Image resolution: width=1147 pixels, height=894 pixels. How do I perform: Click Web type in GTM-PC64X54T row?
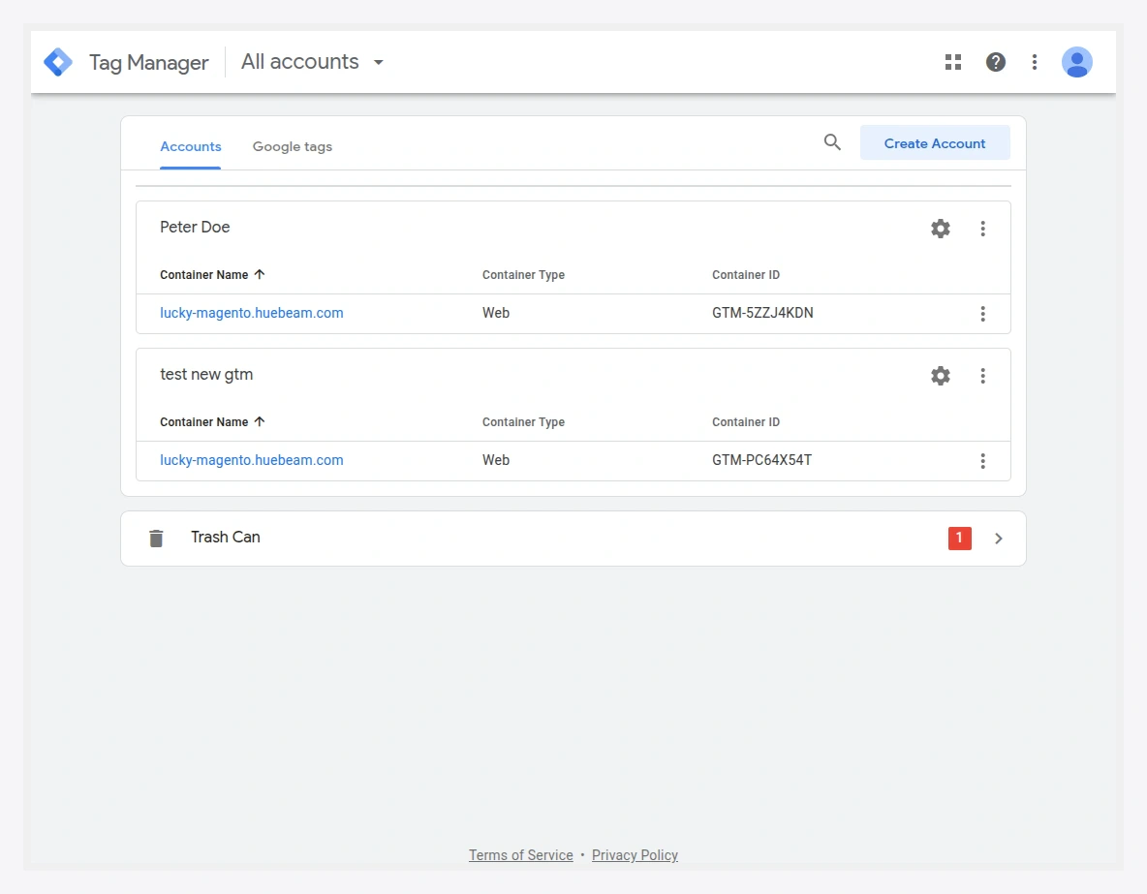pos(495,459)
